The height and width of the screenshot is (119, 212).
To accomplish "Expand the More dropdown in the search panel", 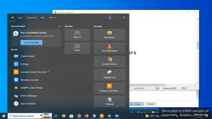I will point(52,18).
